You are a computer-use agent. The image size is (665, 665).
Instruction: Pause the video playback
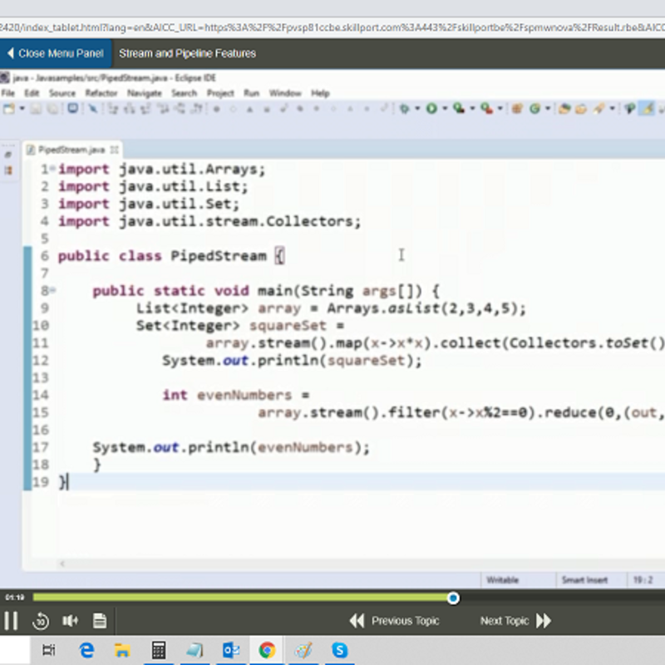[x=11, y=621]
